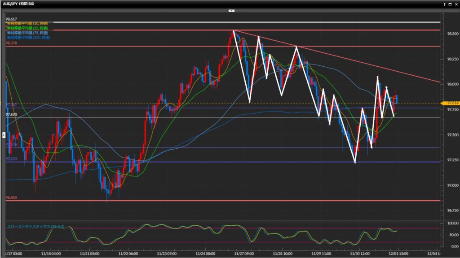Expand the top toolbar dropdown arrow
Viewport: 460px width, 258px height.
click(x=231, y=10)
